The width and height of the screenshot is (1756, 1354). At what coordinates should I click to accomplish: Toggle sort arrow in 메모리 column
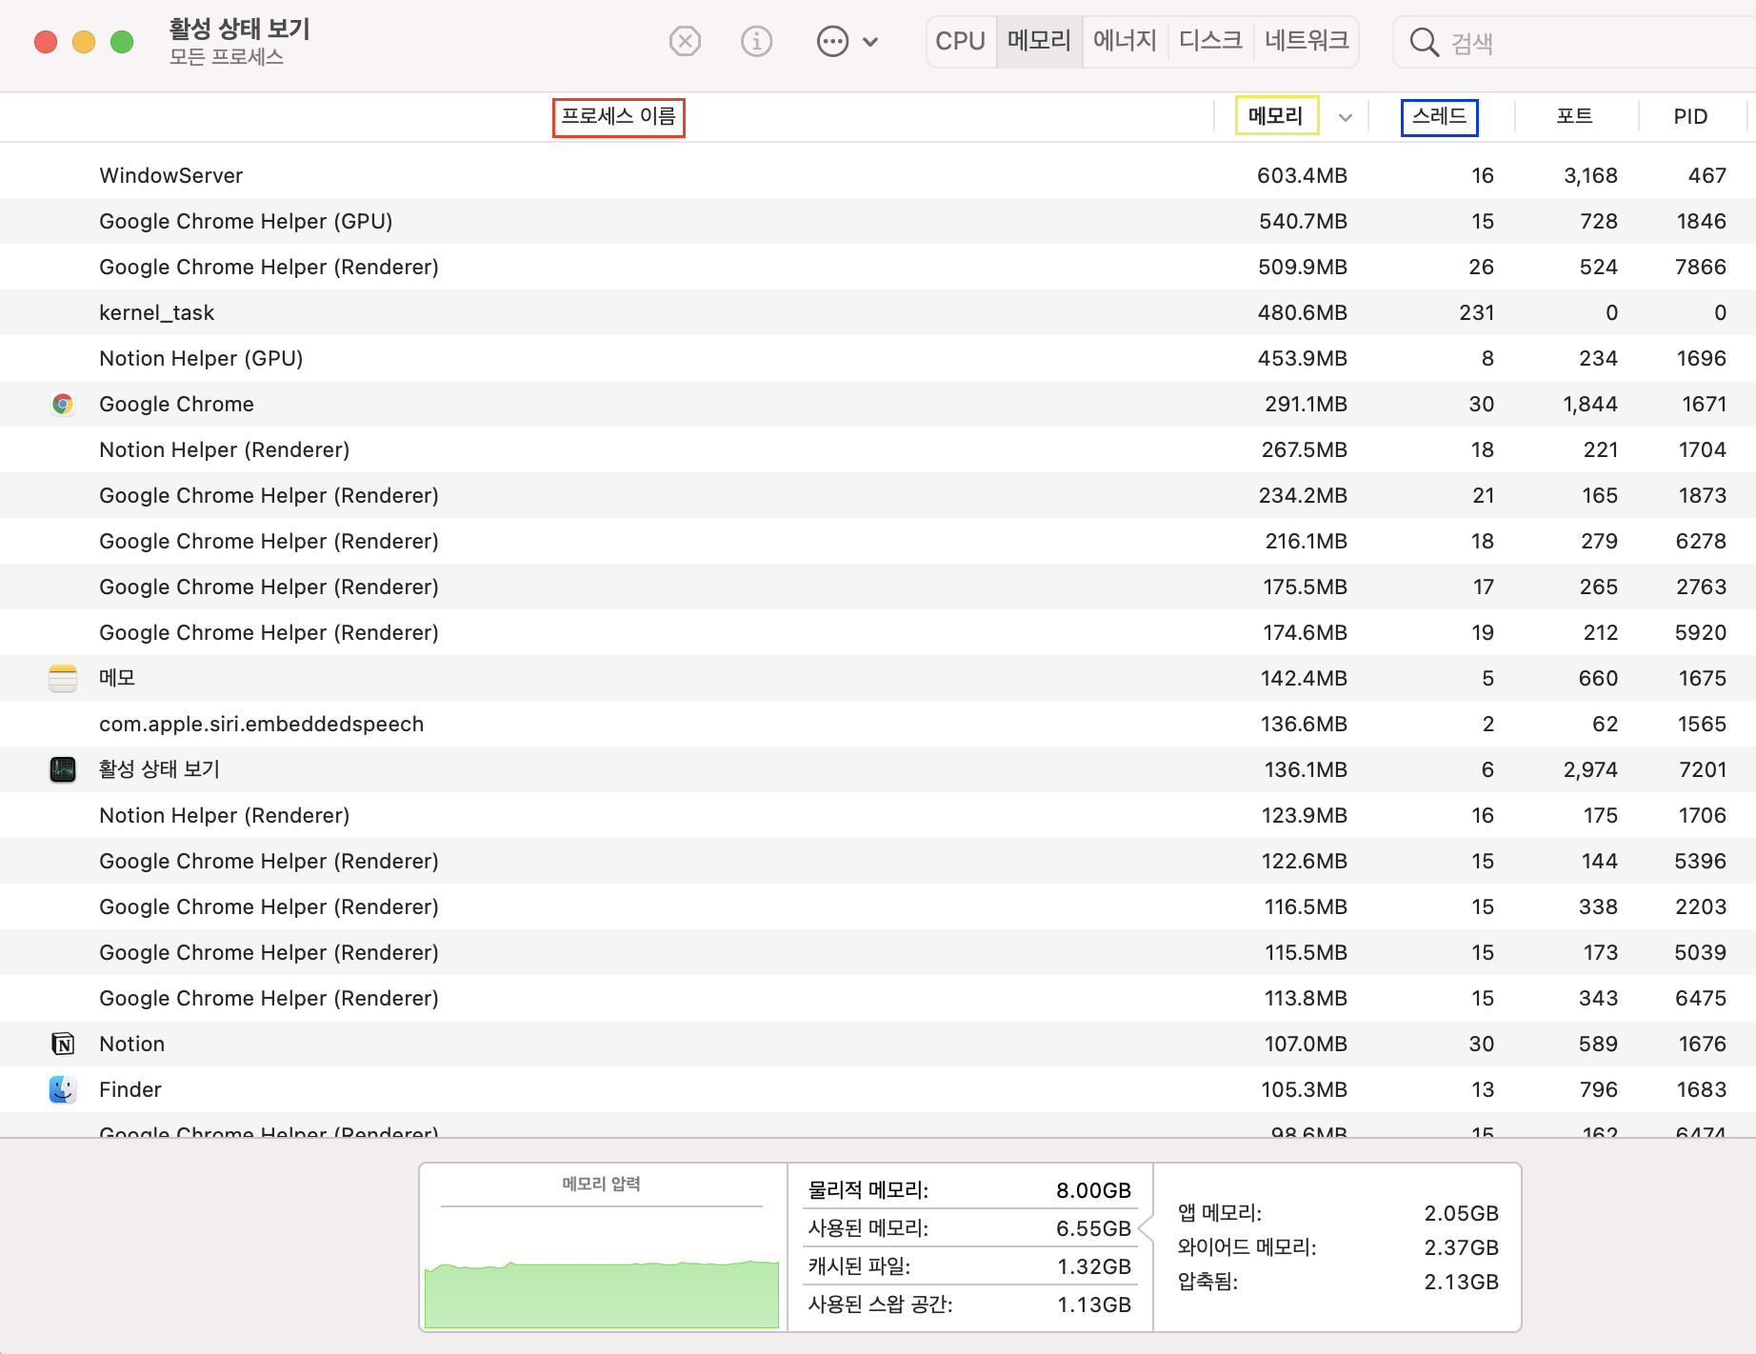click(x=1346, y=117)
